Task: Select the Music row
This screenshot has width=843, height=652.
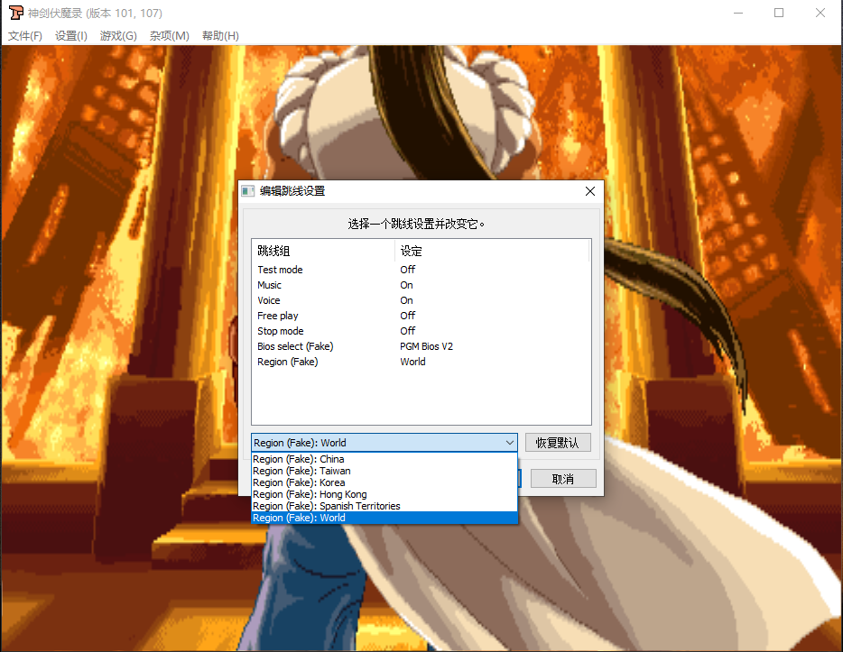Action: 421,285
